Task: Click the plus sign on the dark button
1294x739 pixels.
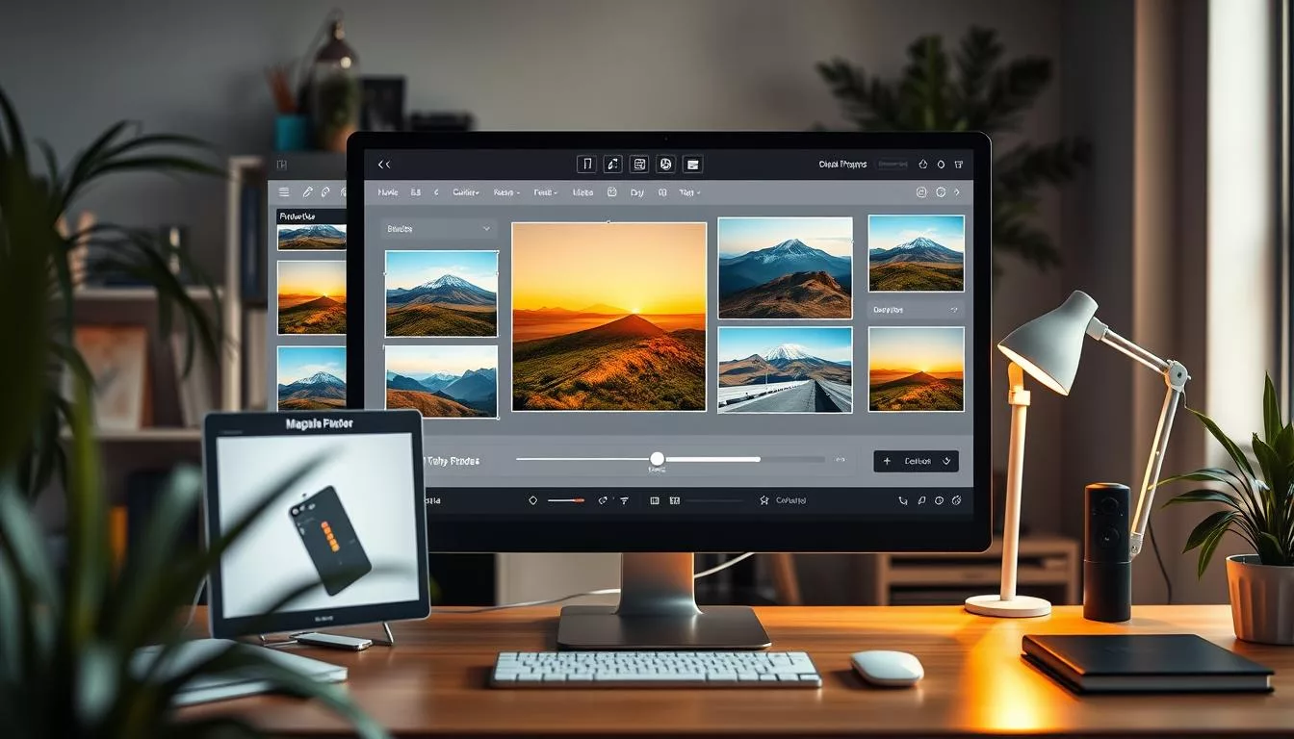Action: click(x=887, y=461)
